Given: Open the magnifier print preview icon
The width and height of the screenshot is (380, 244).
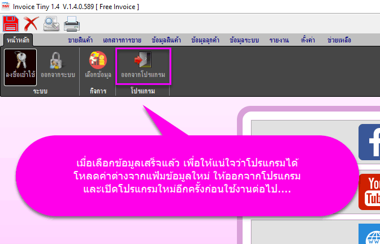Looking at the screenshot, I should [x=51, y=24].
